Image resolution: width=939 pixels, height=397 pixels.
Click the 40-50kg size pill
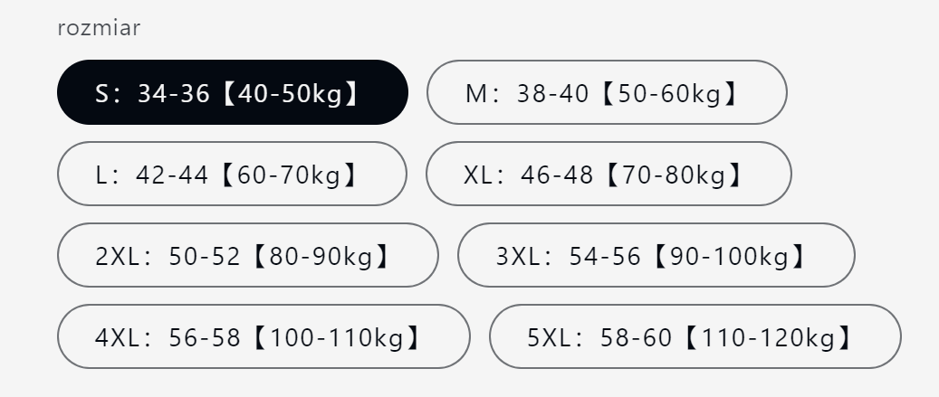click(x=232, y=92)
